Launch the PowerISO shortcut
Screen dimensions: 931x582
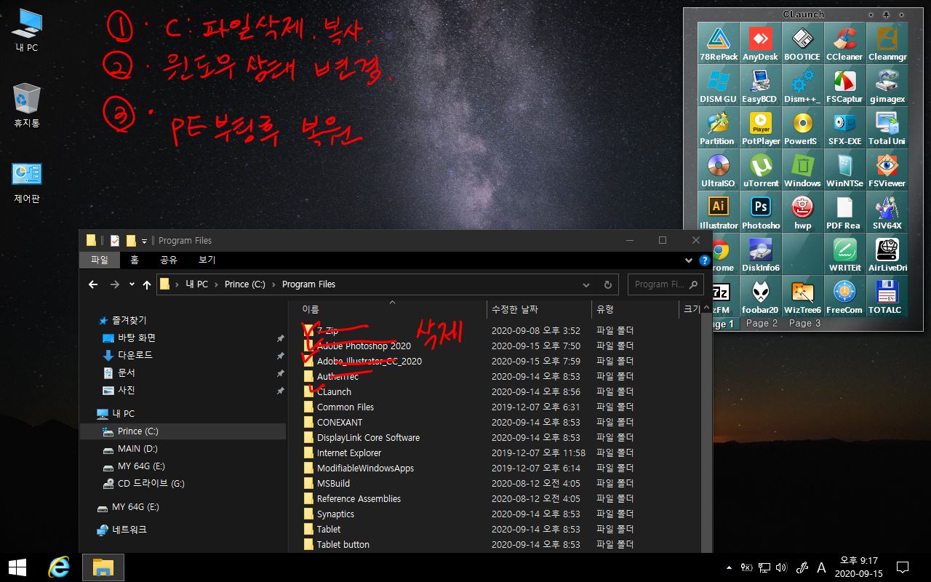(803, 127)
